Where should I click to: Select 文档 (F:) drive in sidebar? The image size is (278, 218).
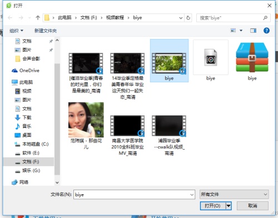29,162
